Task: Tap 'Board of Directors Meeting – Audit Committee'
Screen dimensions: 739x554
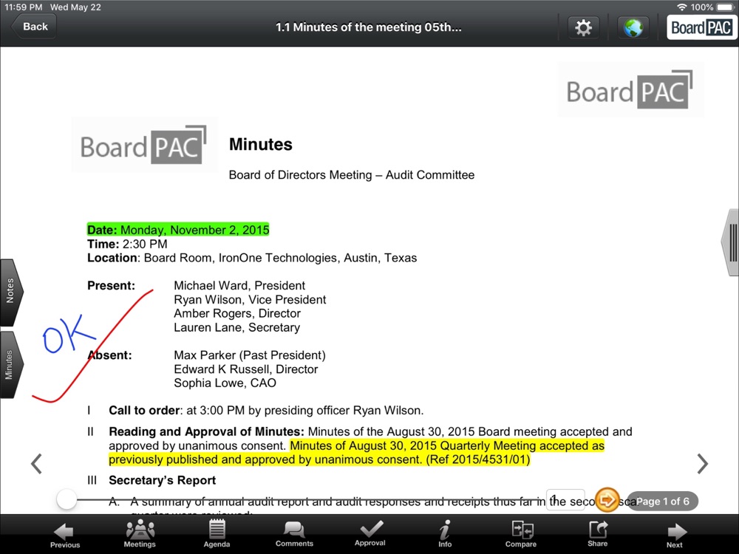Action: tap(352, 175)
